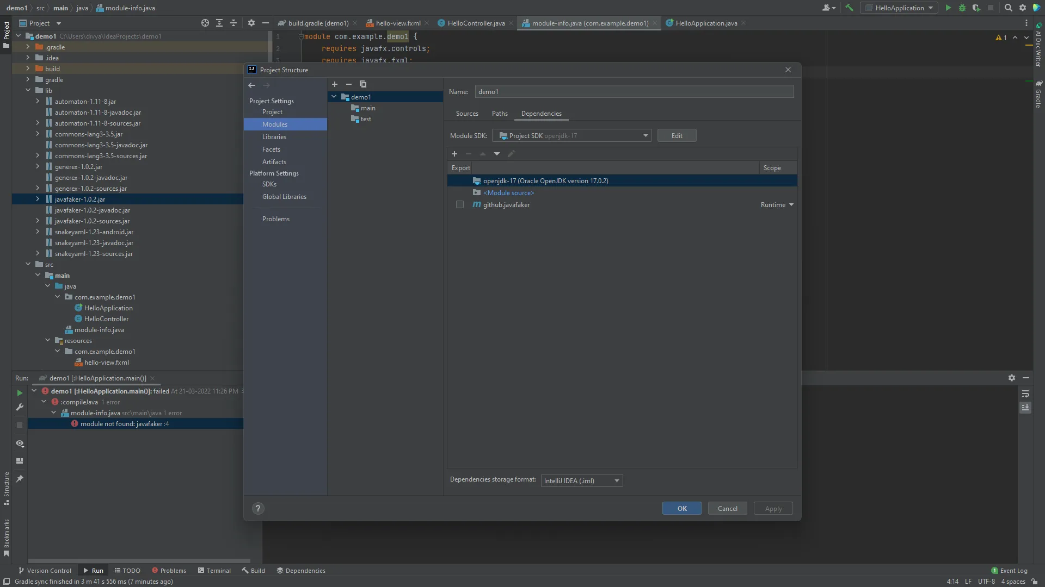Open the Module SDK combo box
This screenshot has width=1045, height=587.
click(571, 136)
